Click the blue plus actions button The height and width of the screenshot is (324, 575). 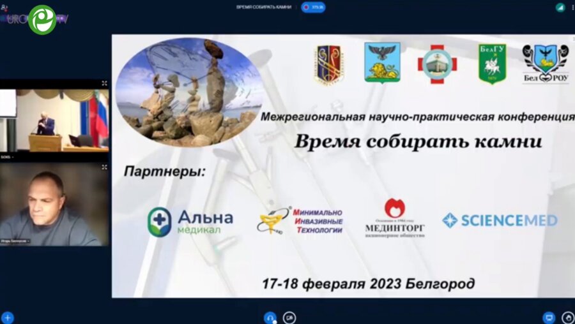click(8, 317)
